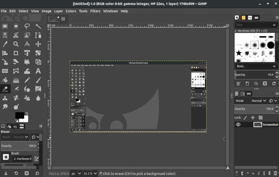The width and height of the screenshot is (279, 177).
Task: Open the Filters menu
Action: [95, 11]
